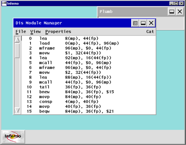Click the resize icon of Dis Module Manager

click(x=135, y=23)
